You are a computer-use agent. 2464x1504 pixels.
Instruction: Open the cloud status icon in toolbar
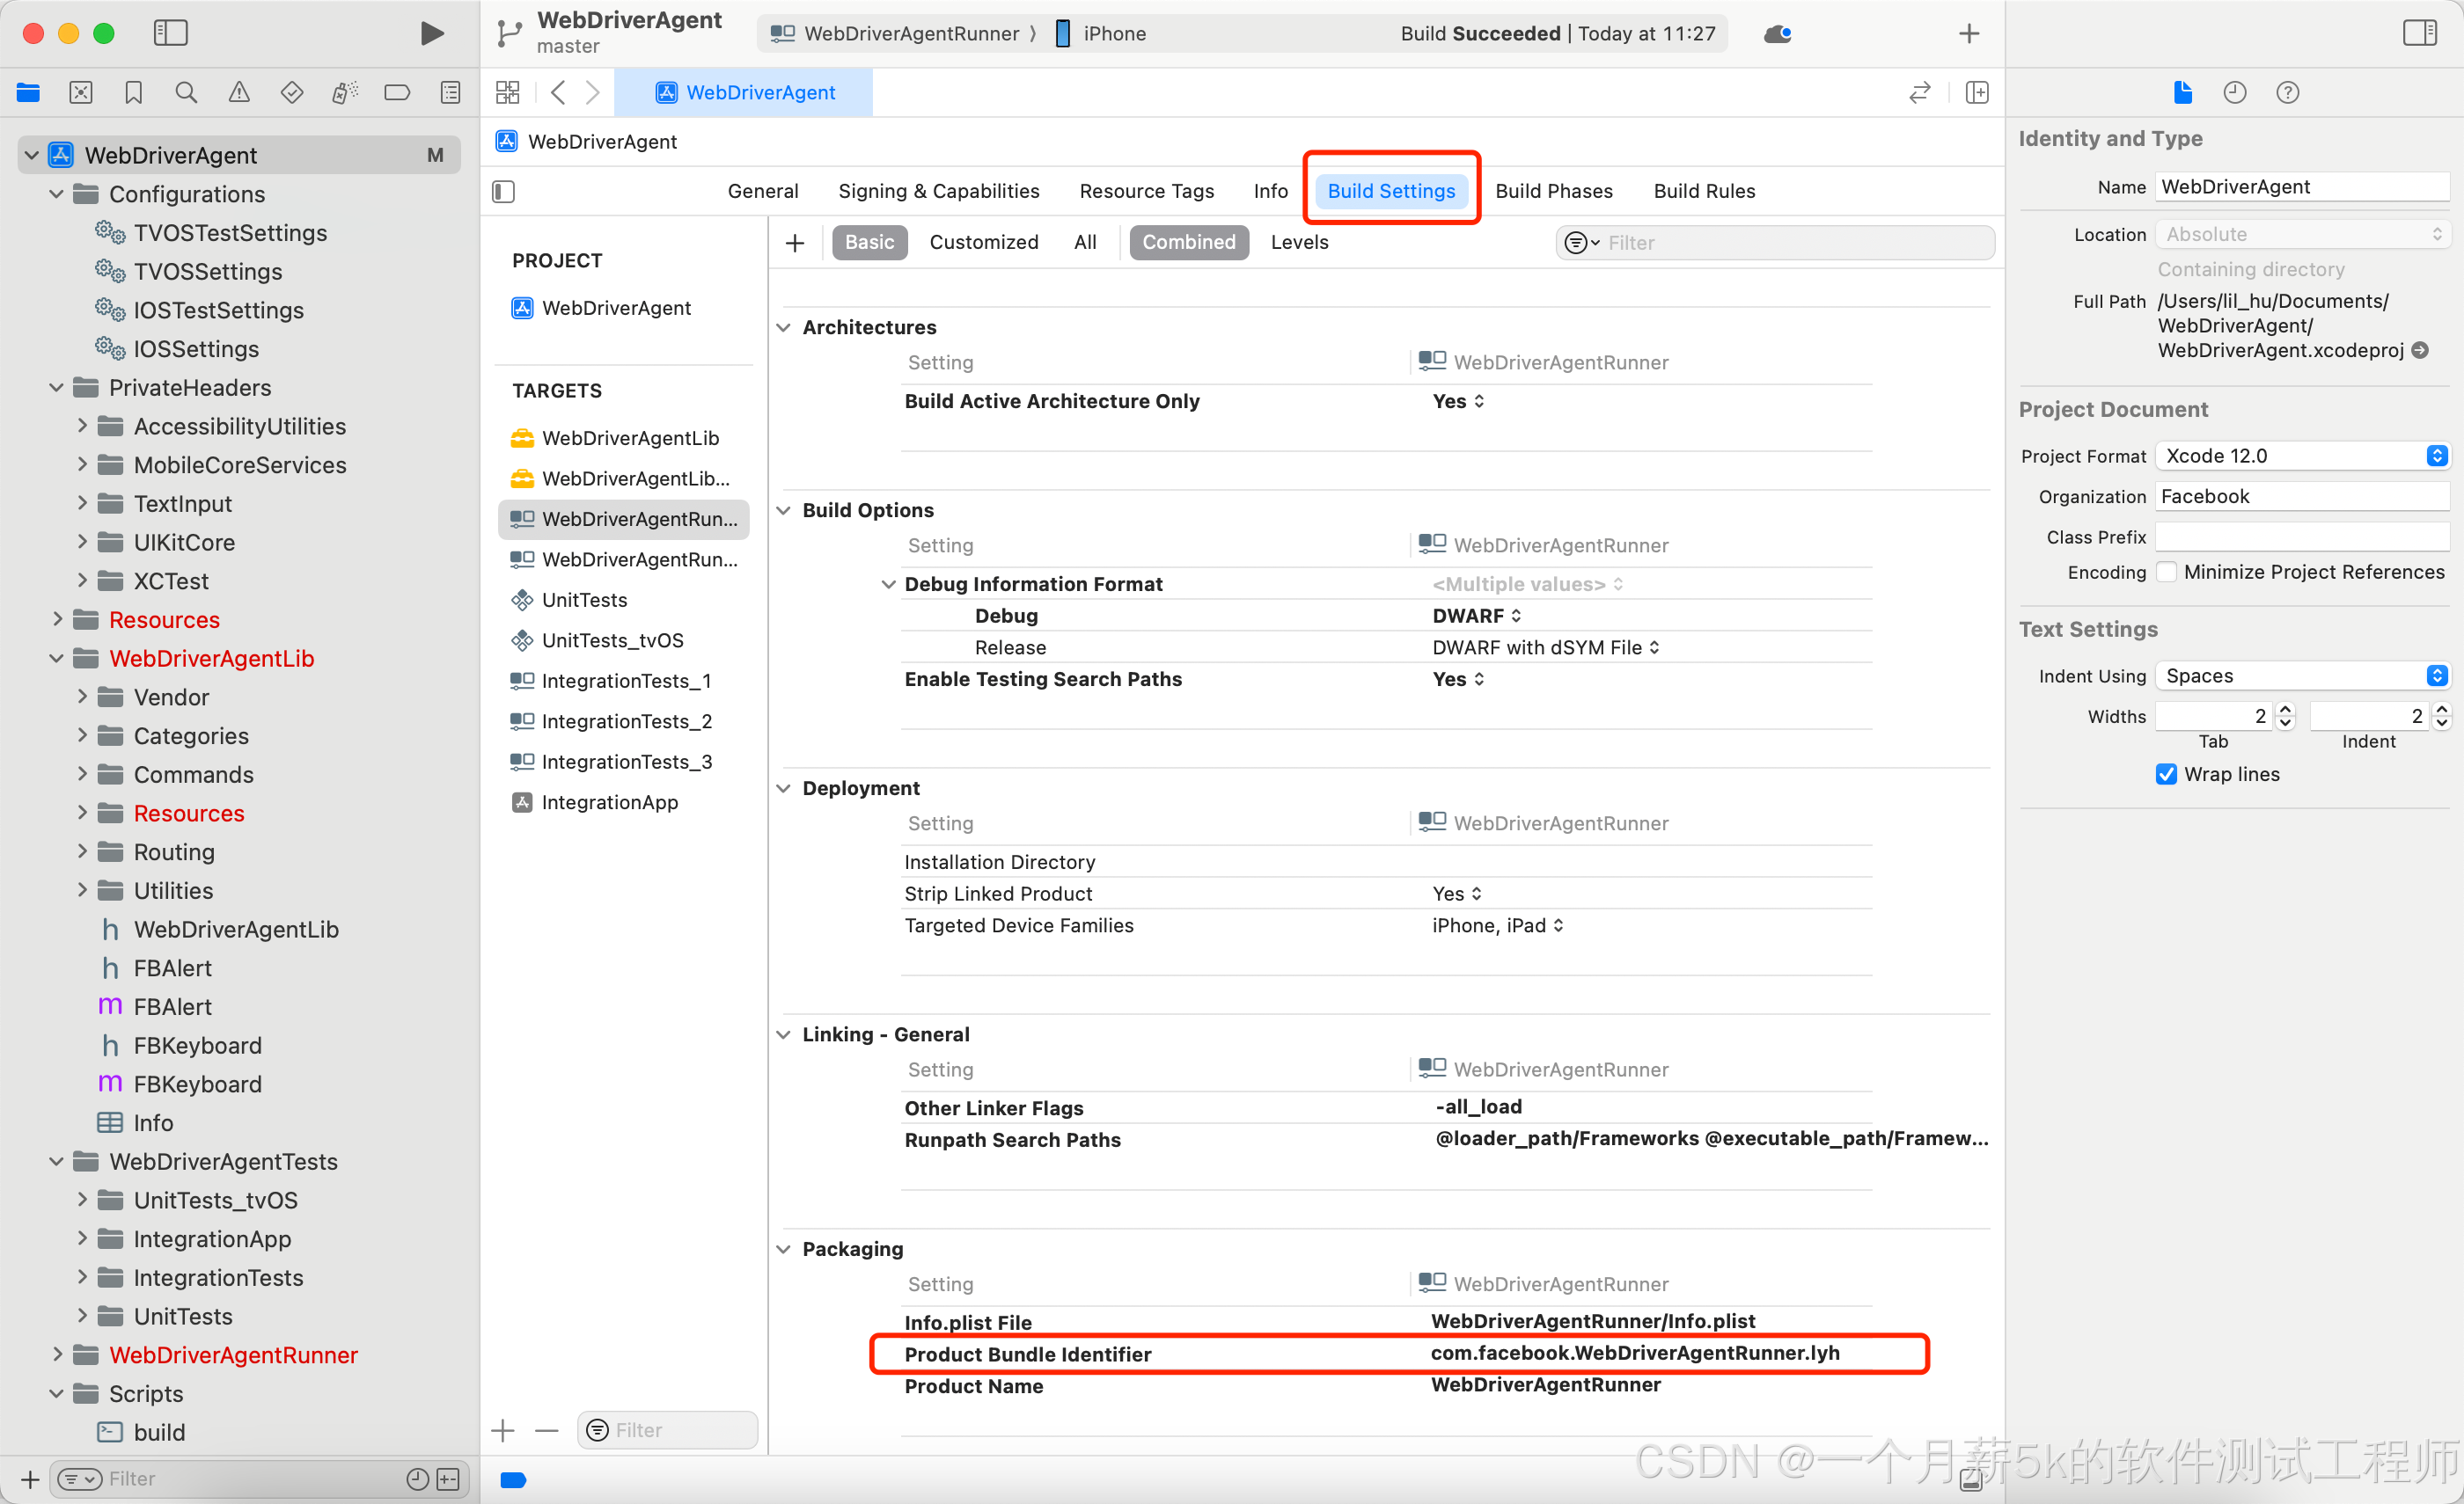coord(1778,34)
